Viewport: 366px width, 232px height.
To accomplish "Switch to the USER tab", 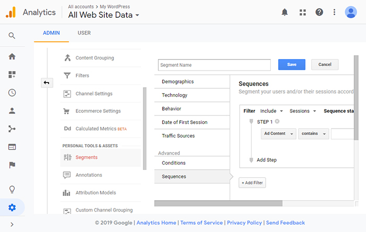I will [x=84, y=33].
